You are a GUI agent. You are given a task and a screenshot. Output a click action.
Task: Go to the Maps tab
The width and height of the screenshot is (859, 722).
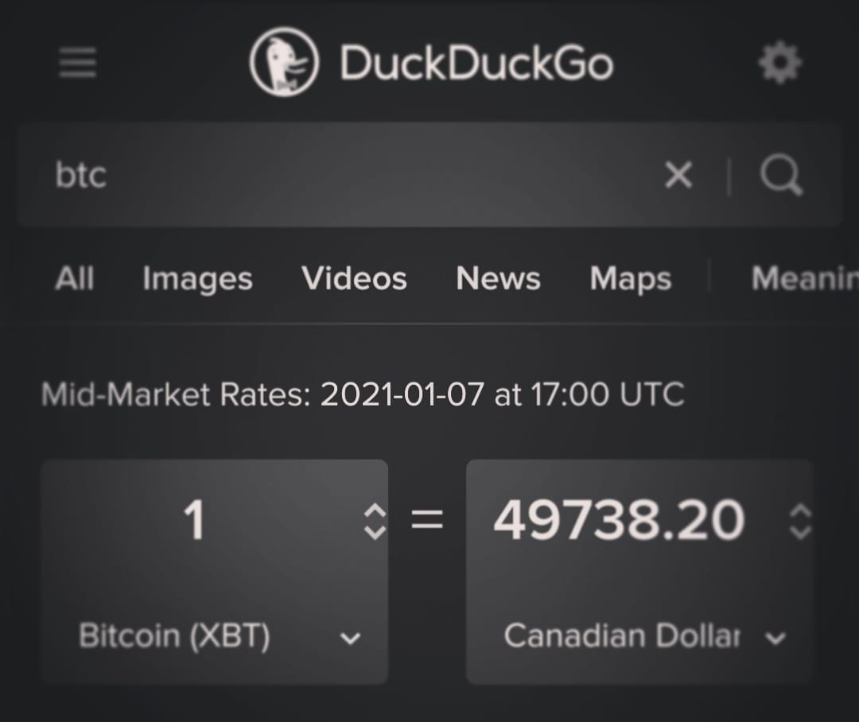click(x=631, y=279)
